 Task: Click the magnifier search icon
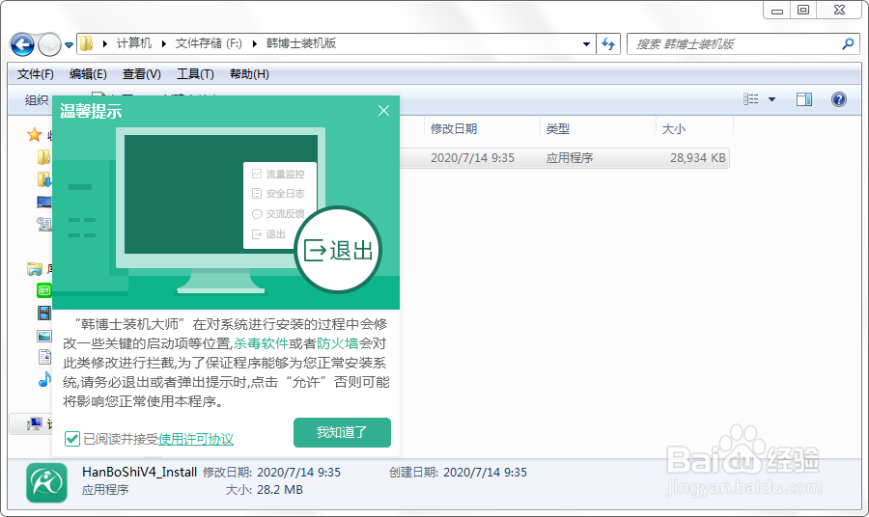point(848,43)
